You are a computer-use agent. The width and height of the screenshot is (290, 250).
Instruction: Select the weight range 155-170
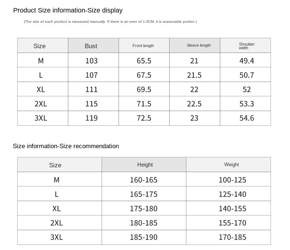[x=232, y=223]
